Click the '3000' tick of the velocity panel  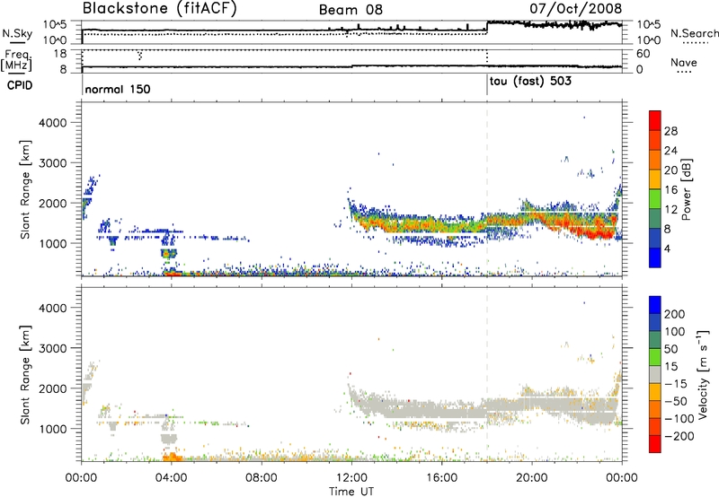52,348
